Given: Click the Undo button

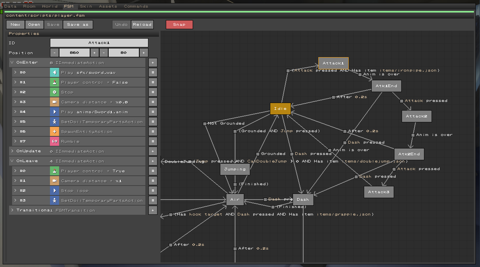Looking at the screenshot, I should 121,25.
